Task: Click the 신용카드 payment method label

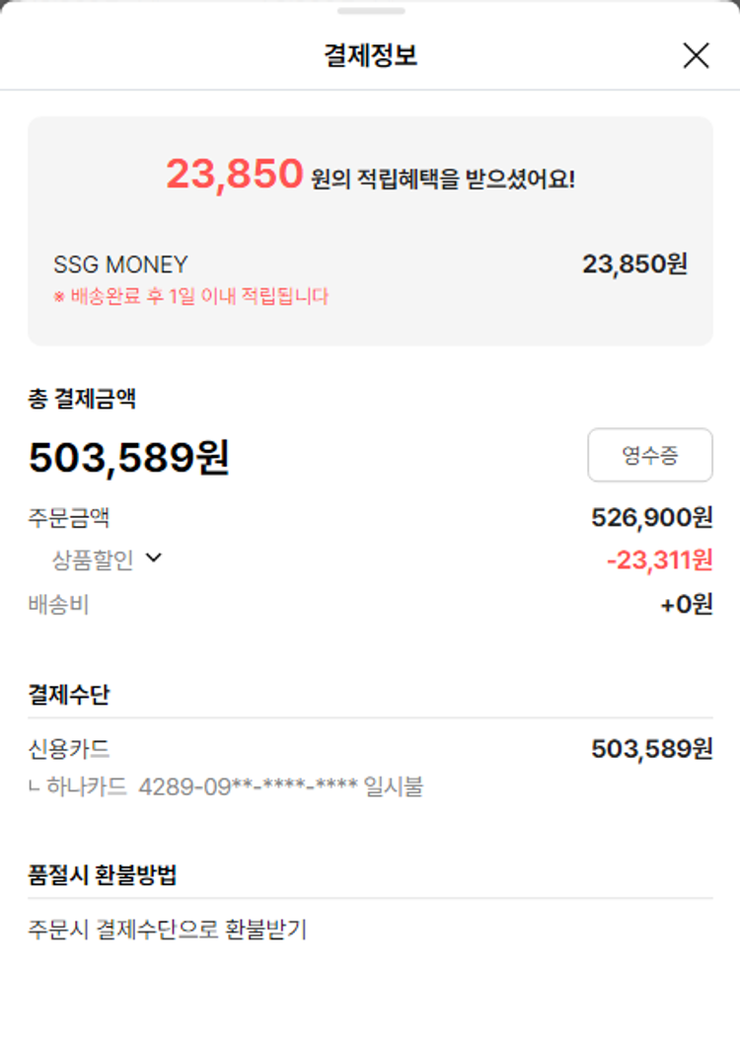Action: [69, 749]
